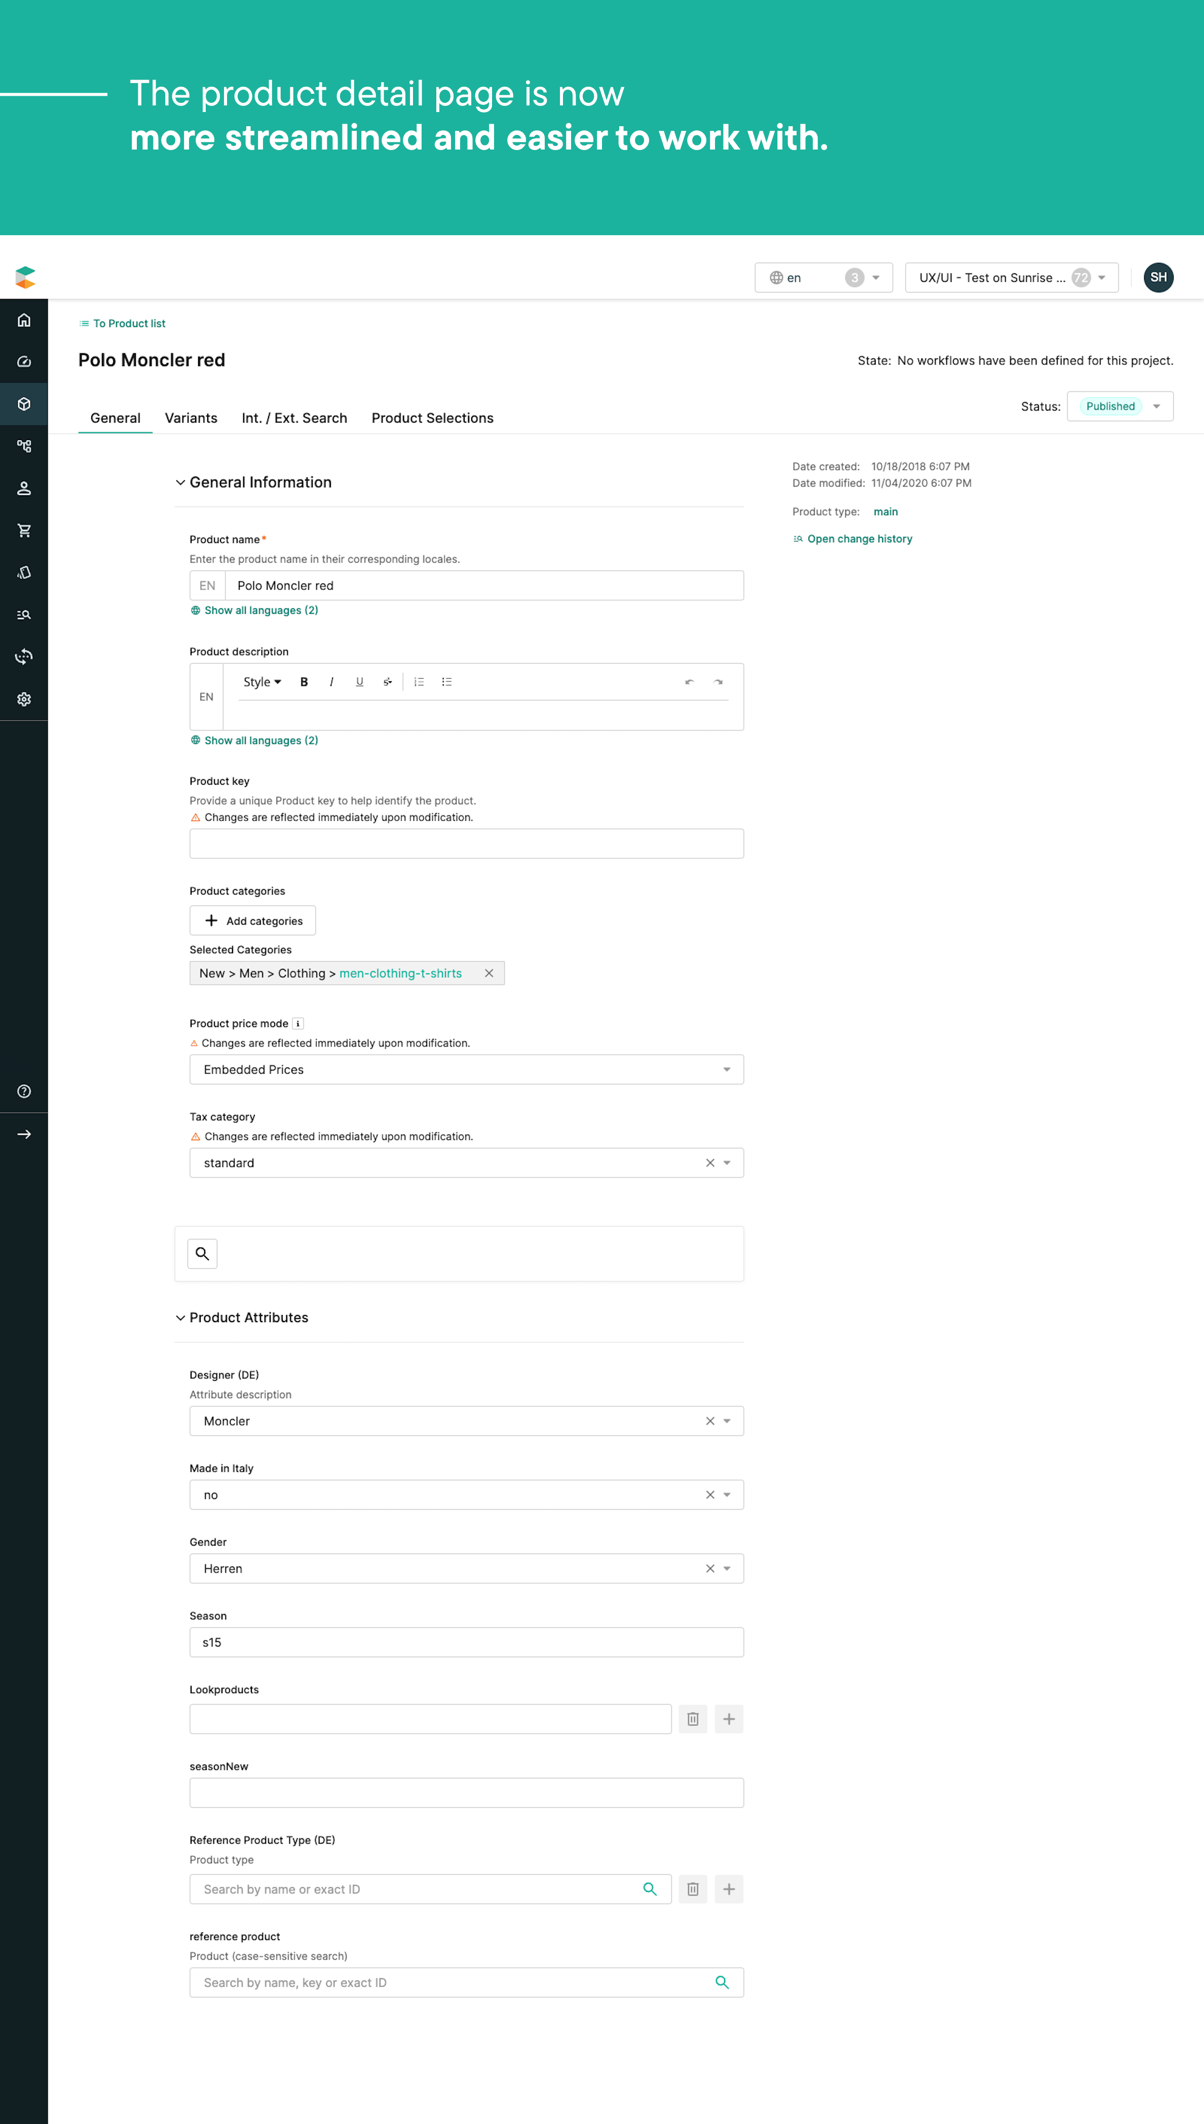Clear the Tax category selection
This screenshot has height=2124, width=1204.
click(710, 1163)
